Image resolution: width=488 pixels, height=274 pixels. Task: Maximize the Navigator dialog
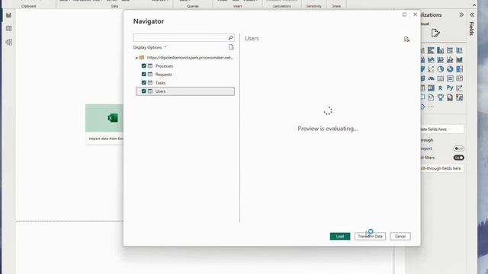[x=404, y=14]
